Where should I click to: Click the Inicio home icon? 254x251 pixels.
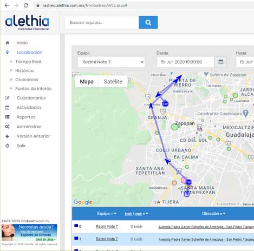pos(7,43)
